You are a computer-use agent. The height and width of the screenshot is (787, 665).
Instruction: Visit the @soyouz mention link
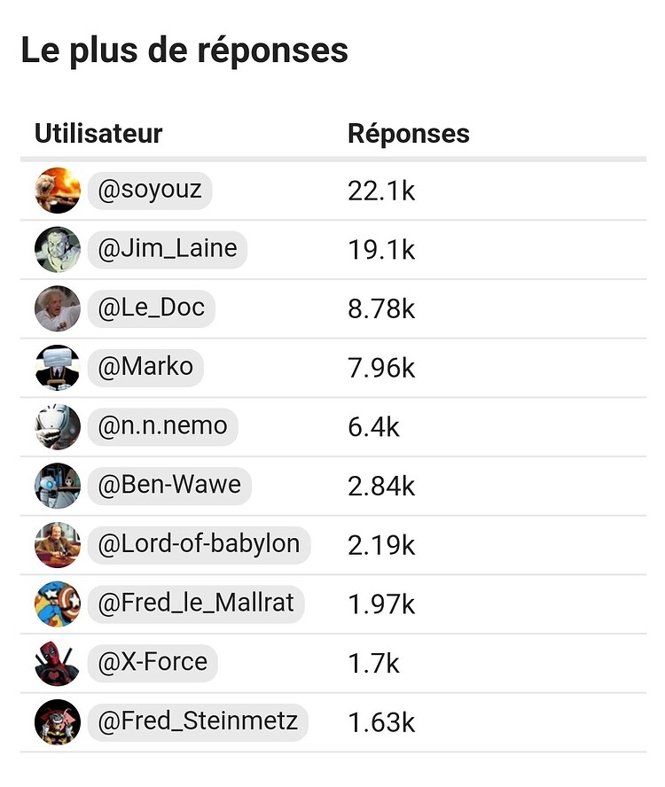[x=150, y=191]
